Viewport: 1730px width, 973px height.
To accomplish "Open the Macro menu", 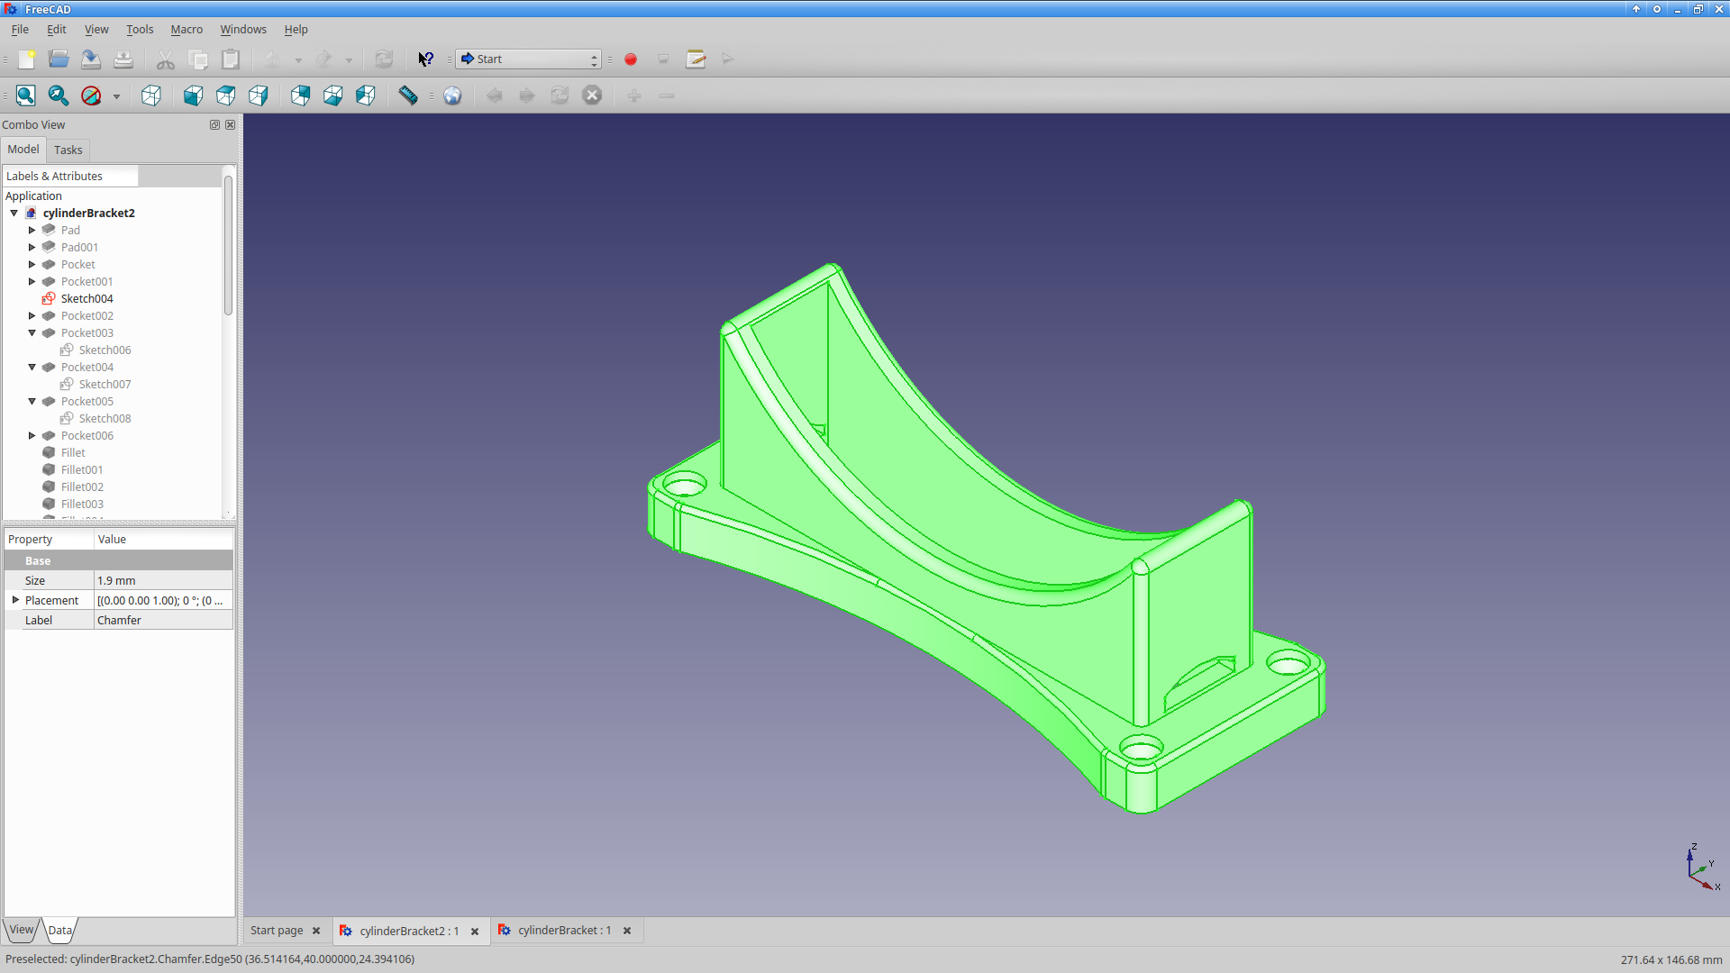I will tap(187, 30).
